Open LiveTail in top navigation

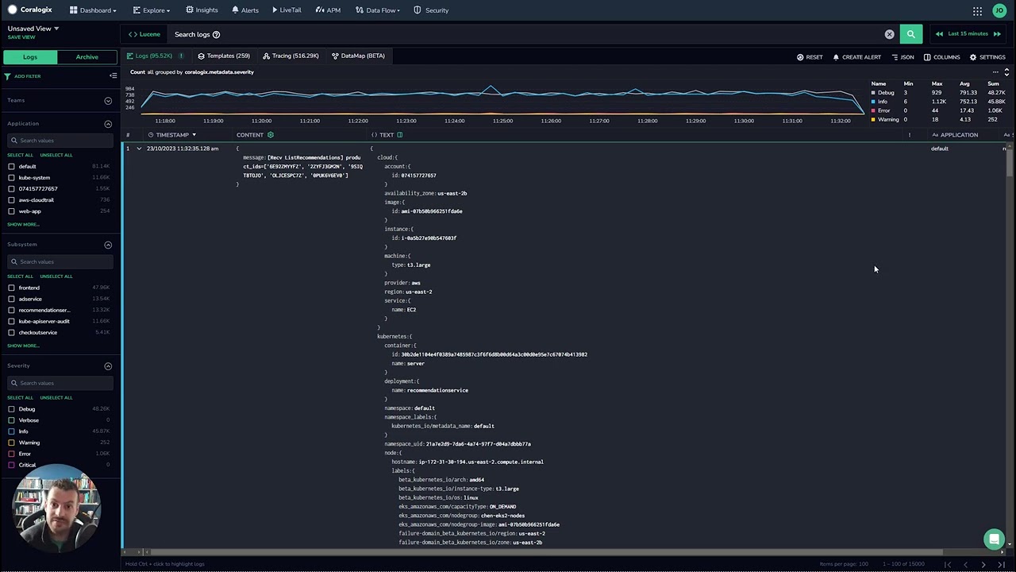pyautogui.click(x=287, y=10)
